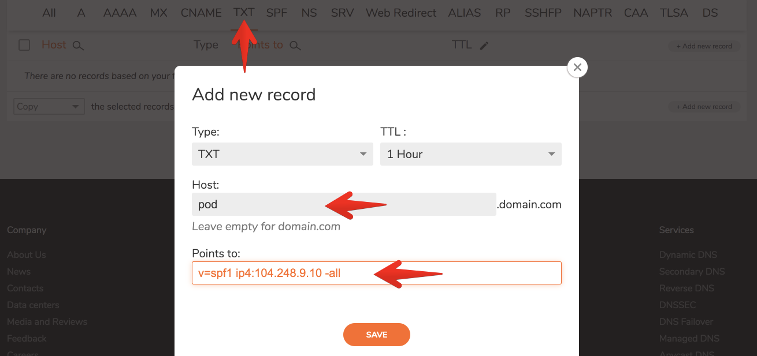Switch to the MX records tab
Screen dimensions: 757x356
pyautogui.click(x=158, y=12)
